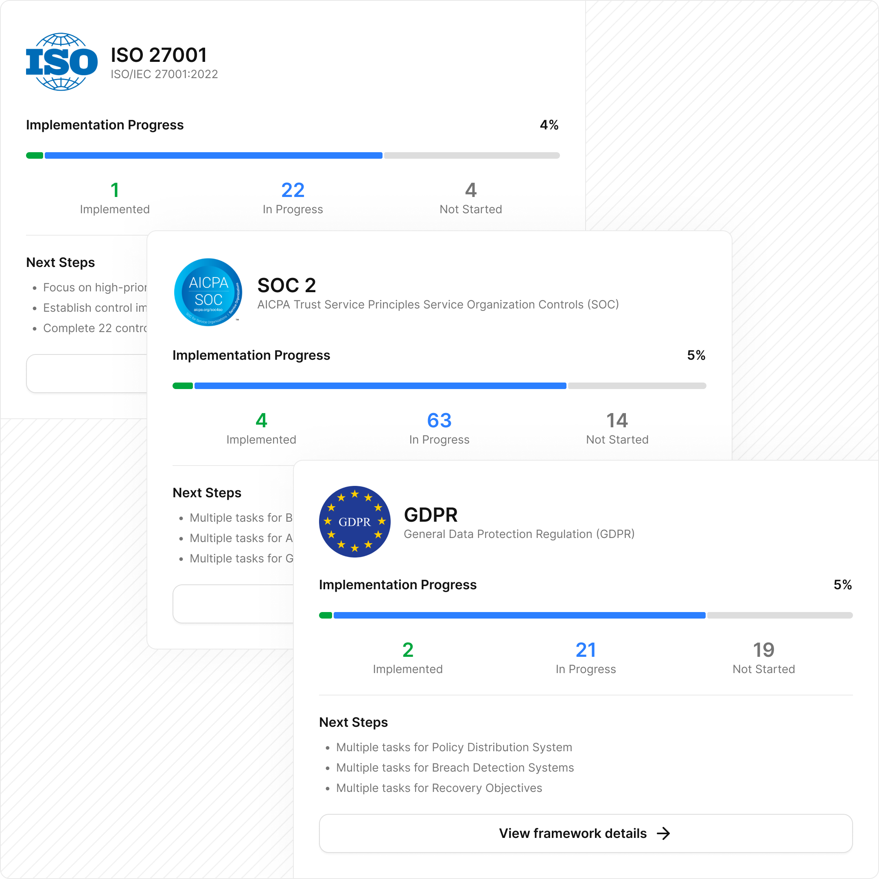Click the 2 Implemented count for GDPR
The image size is (879, 879).
(x=408, y=650)
